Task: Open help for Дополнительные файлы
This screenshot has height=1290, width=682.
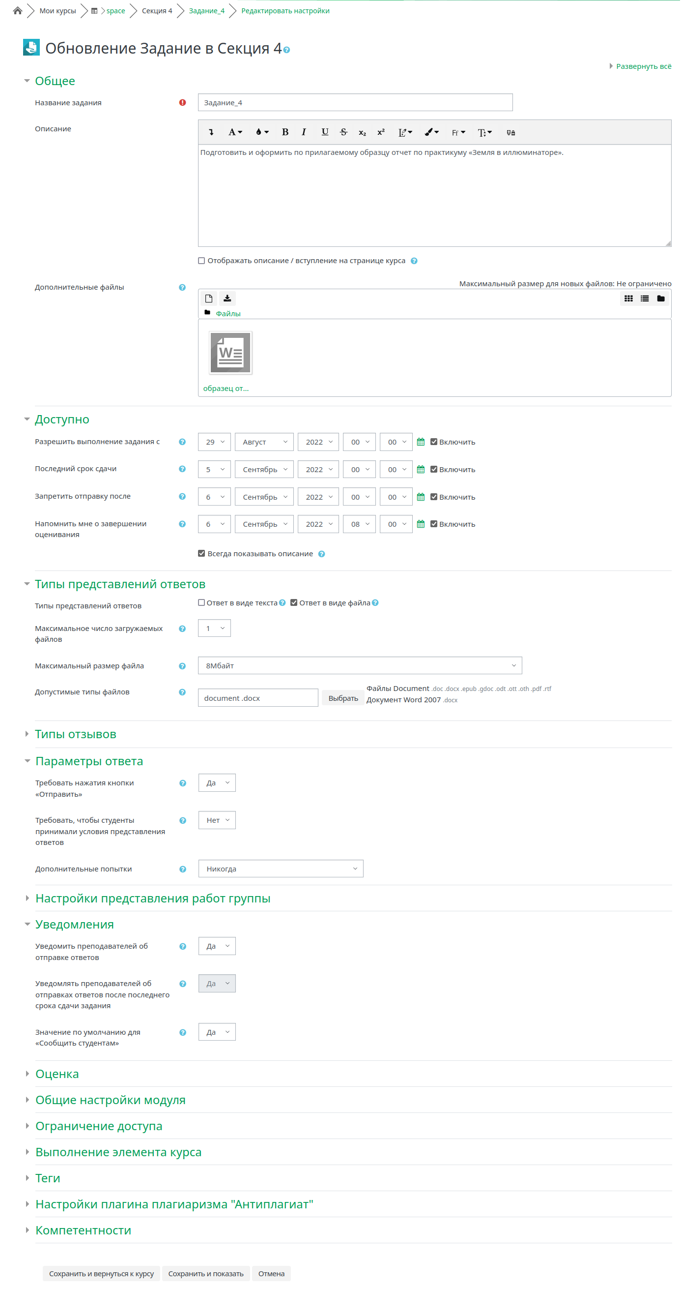Action: (x=182, y=287)
